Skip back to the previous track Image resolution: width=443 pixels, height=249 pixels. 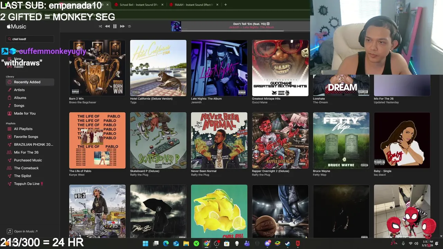[107, 26]
